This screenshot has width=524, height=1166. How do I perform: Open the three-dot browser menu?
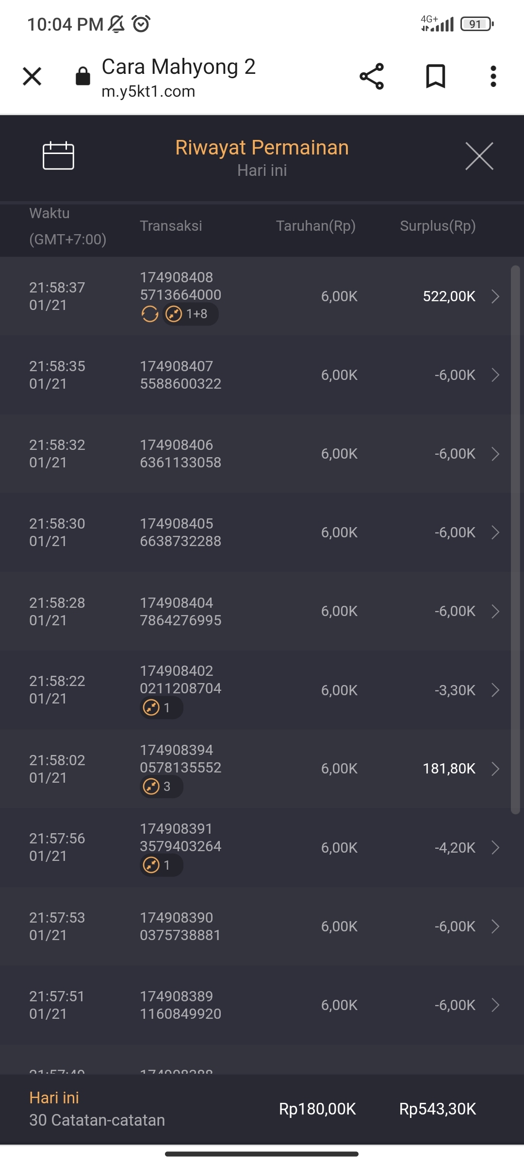493,76
